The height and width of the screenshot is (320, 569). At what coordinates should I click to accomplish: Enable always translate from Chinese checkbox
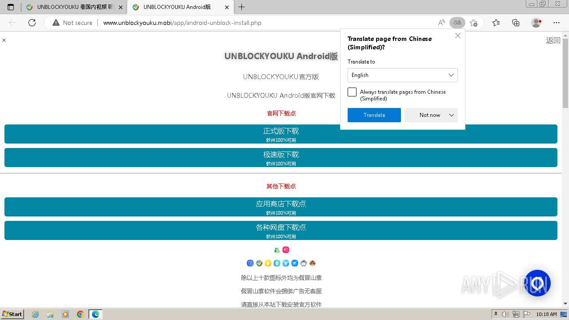[x=352, y=92]
